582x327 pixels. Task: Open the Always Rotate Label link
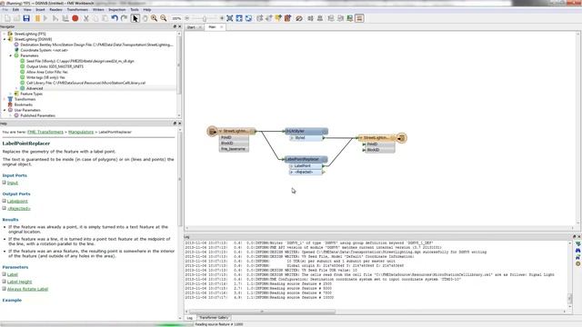click(x=28, y=289)
